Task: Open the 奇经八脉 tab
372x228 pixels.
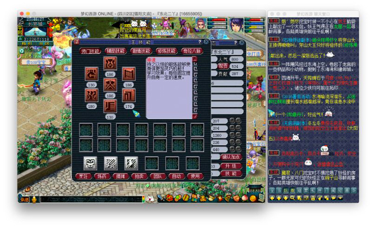Action: 192,51
